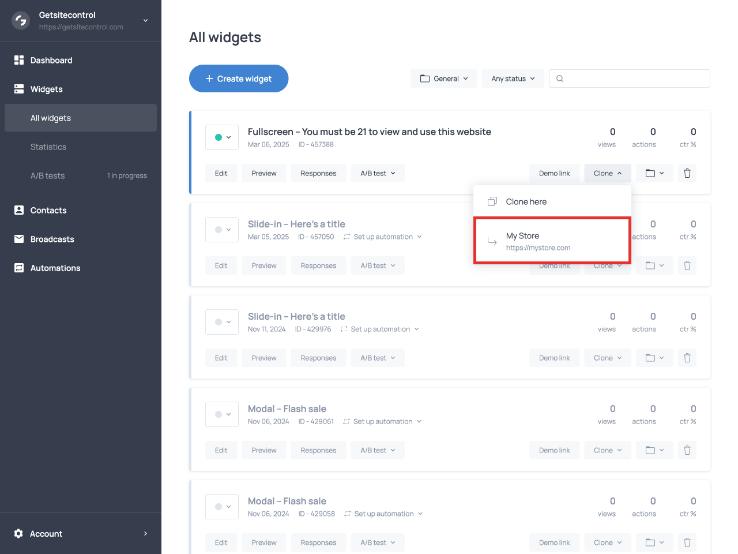The height and width of the screenshot is (554, 738).
Task: Toggle the Fullscreen widget green status
Action: point(222,137)
